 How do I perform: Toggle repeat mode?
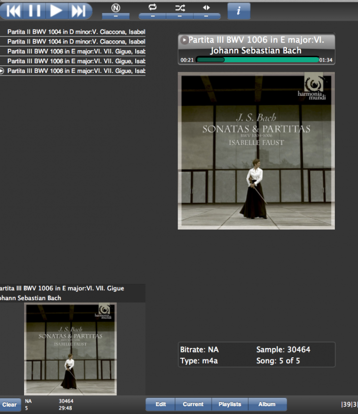(152, 11)
